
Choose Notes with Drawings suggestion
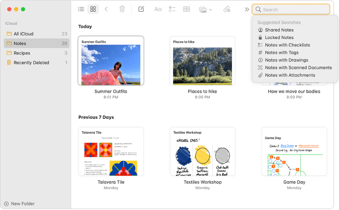287,60
